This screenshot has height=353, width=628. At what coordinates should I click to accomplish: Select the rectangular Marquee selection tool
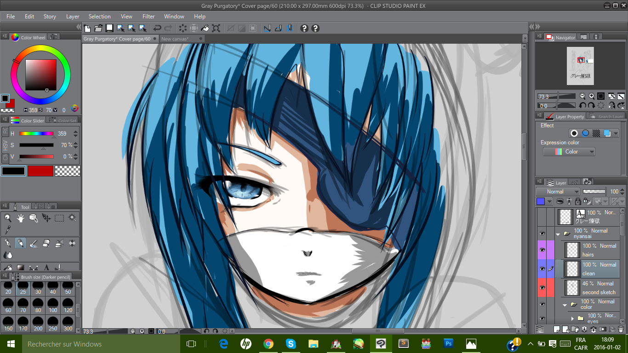tap(59, 218)
